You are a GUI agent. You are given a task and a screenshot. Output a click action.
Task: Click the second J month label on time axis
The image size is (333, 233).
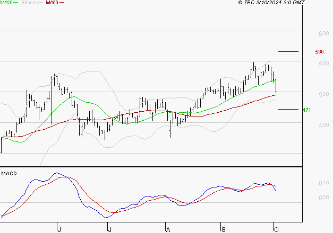coord(109,229)
